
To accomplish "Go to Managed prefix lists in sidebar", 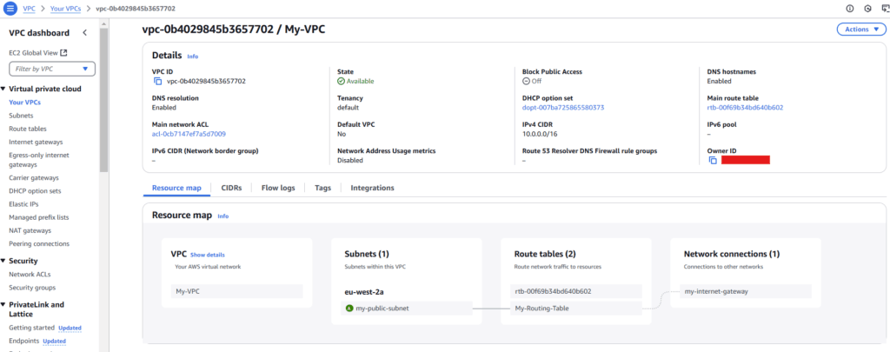I will 37,217.
